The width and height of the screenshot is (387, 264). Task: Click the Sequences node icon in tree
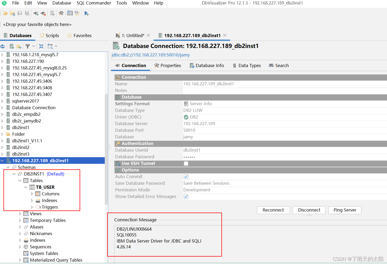[26, 247]
